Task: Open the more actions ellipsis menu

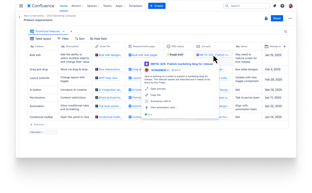Action: tap(290, 18)
